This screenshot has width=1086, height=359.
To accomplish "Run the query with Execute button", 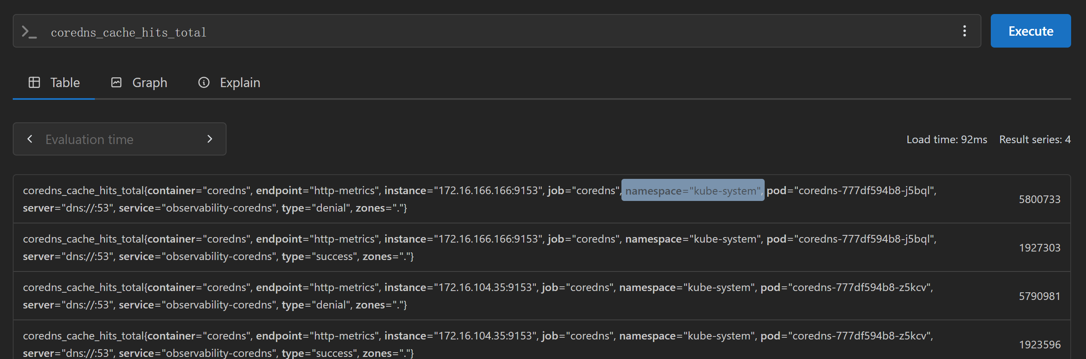I will click(1031, 31).
